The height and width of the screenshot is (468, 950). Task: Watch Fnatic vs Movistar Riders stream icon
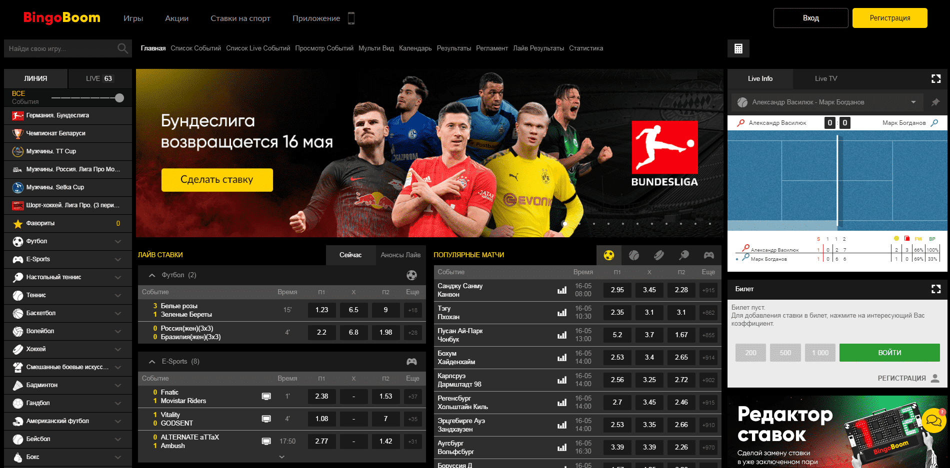(266, 397)
